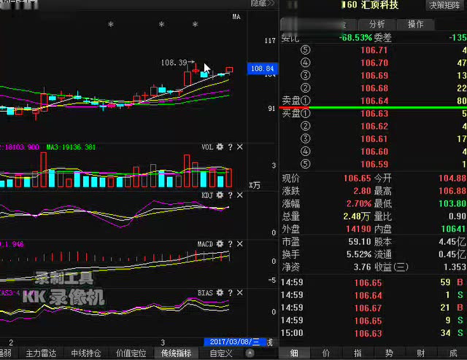The width and height of the screenshot is (467, 360).
Task: Open MACD indicator help question mark
Action: 230,243
